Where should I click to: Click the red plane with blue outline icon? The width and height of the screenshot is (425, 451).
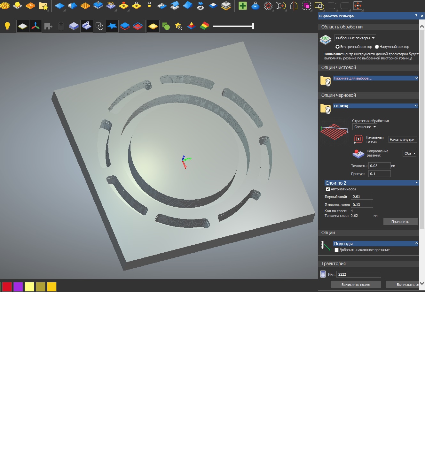click(138, 26)
